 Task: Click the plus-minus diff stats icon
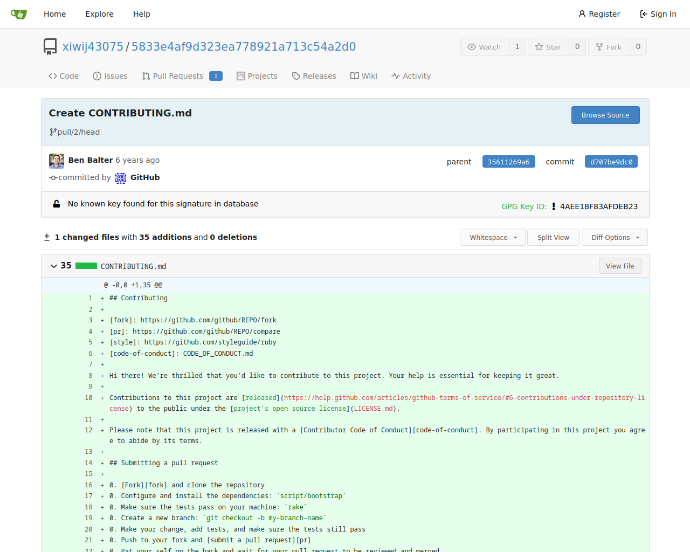point(47,237)
